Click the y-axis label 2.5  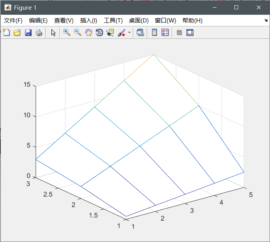coord(48,194)
